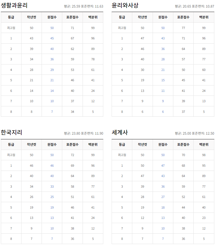Select the '평균: 25.59 표준편차: 11.63' text
216x246 pixels.
point(83,6)
